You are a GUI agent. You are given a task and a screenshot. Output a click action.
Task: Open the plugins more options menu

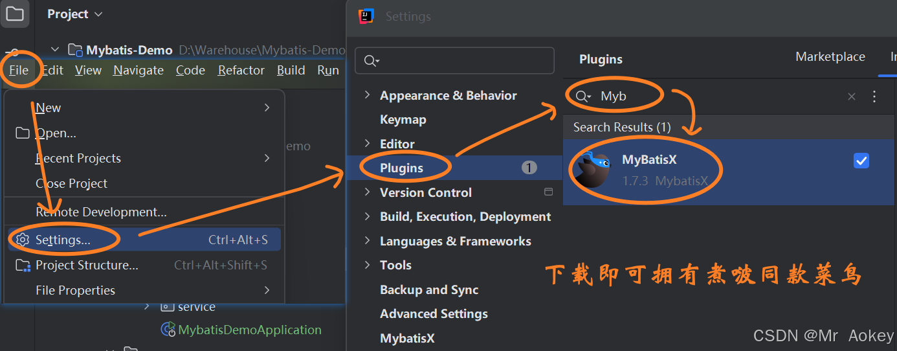pos(874,96)
